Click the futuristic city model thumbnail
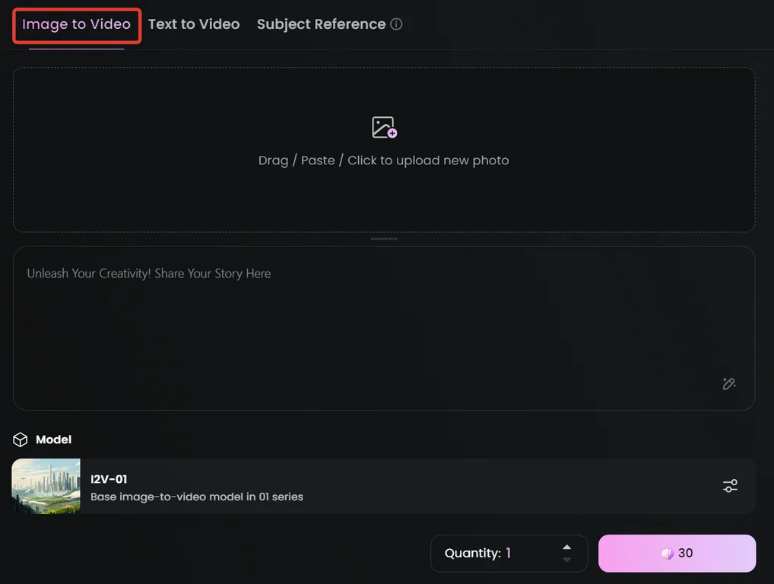 [x=46, y=486]
